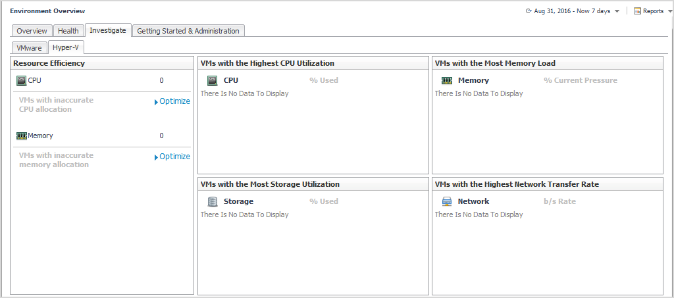This screenshot has height=298, width=674.
Task: Click the Reports page icon
Action: coord(637,11)
